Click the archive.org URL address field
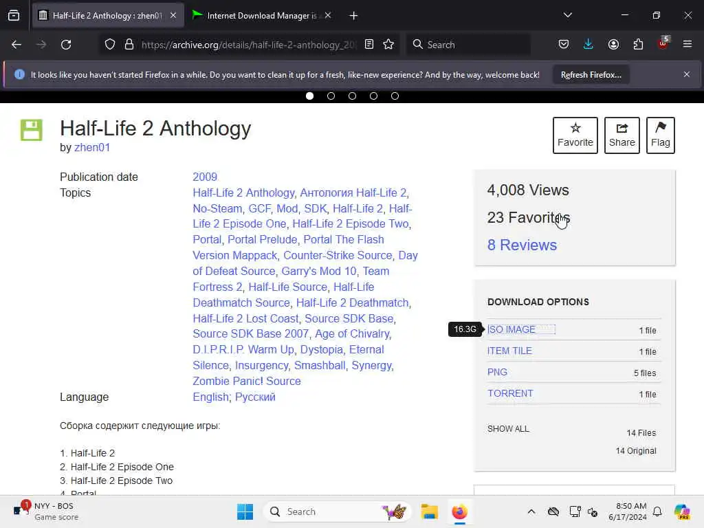The width and height of the screenshot is (704, 528). point(249,45)
